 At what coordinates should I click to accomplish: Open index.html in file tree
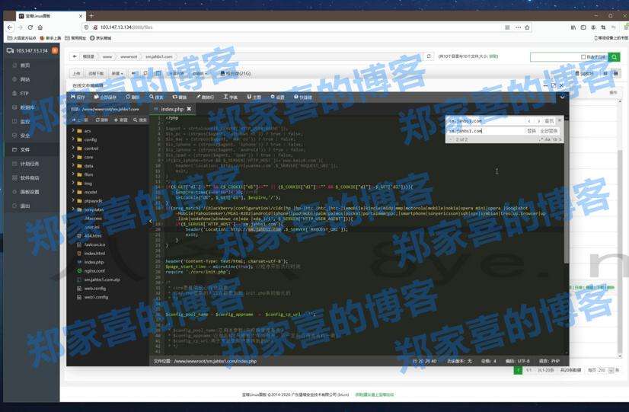pyautogui.click(x=94, y=253)
